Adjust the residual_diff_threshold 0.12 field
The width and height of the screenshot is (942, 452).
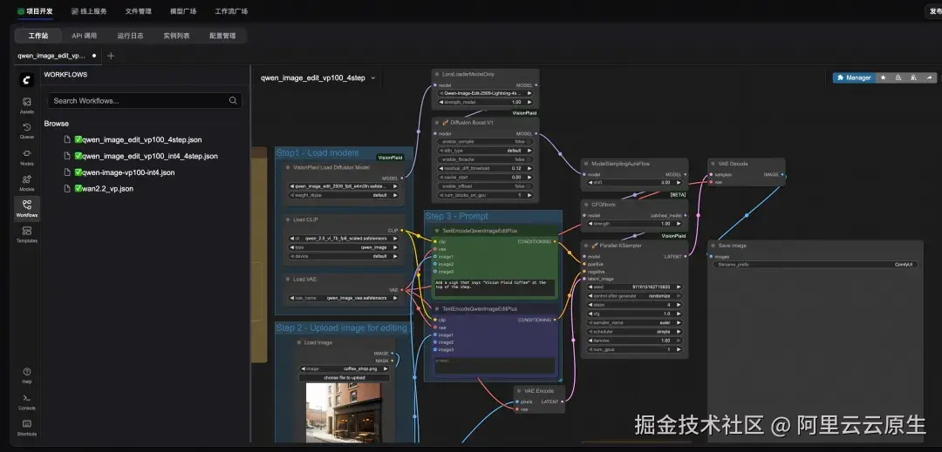pos(486,168)
